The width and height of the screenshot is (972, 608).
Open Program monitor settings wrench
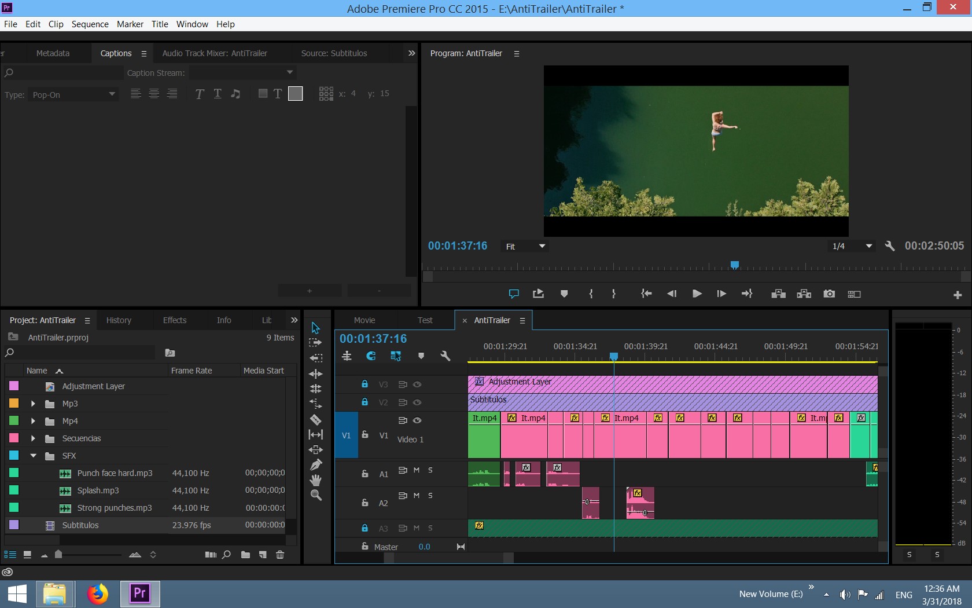(890, 246)
